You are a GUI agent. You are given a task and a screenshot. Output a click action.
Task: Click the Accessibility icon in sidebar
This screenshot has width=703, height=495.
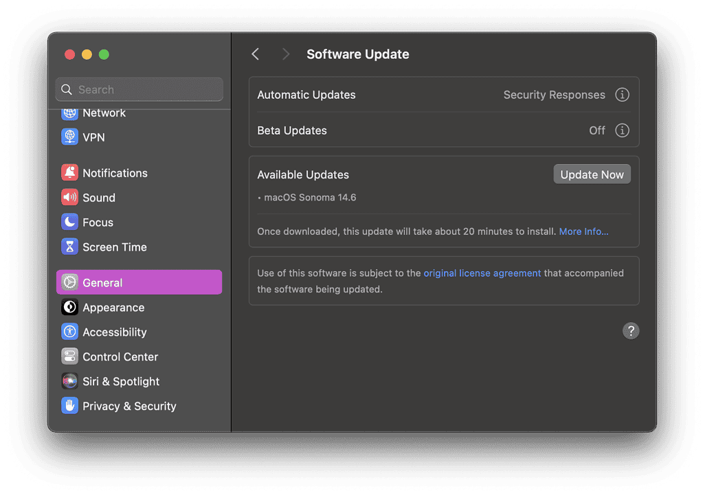click(x=69, y=332)
